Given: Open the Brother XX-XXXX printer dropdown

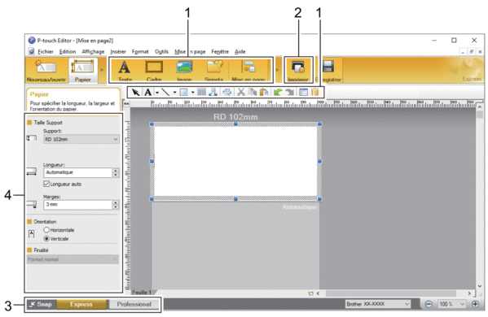Looking at the screenshot, I should [378, 304].
